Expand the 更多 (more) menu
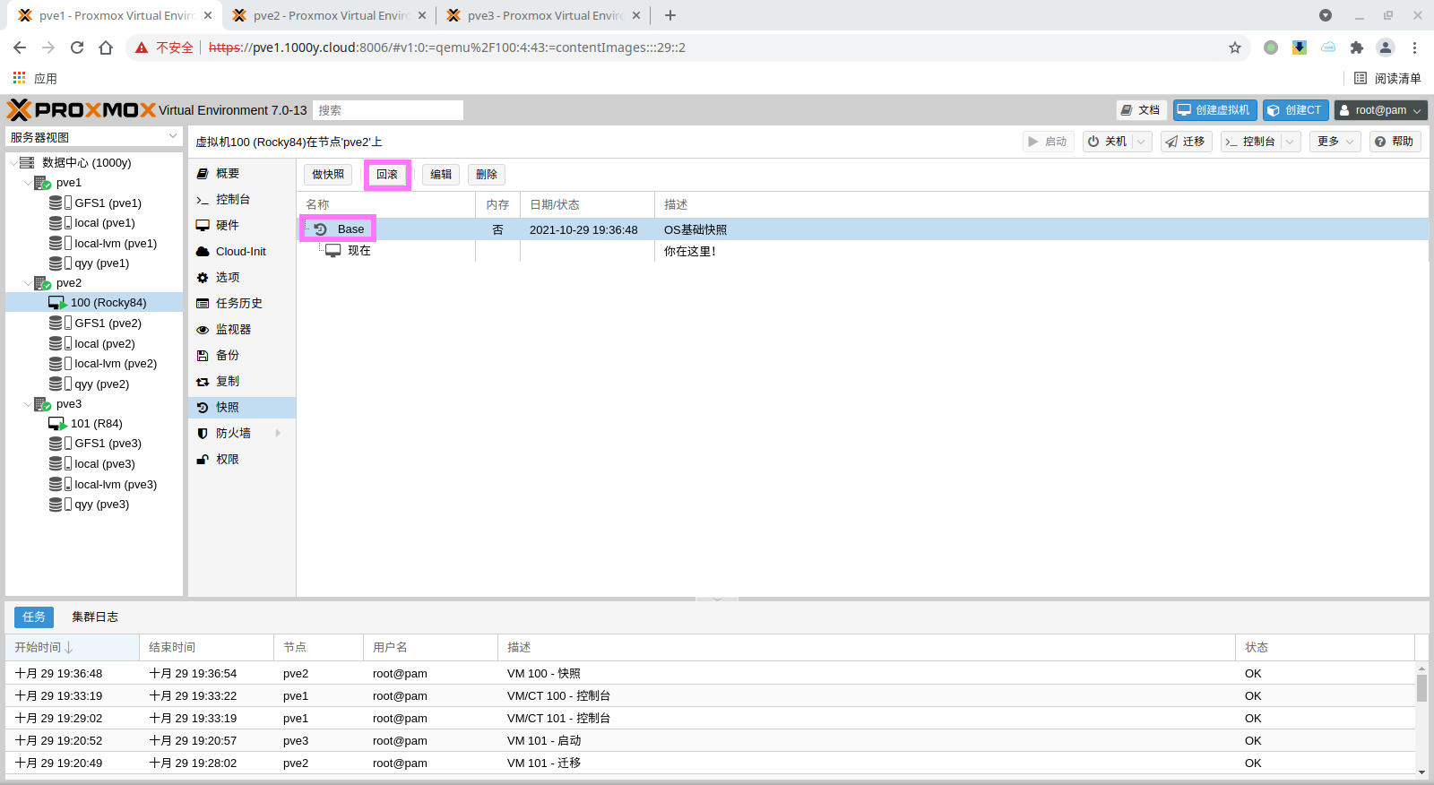This screenshot has width=1434, height=785. point(1335,142)
